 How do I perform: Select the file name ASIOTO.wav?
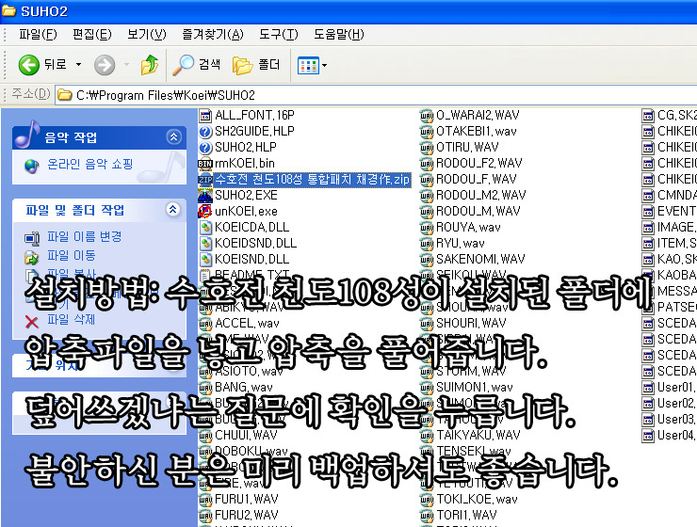(249, 371)
